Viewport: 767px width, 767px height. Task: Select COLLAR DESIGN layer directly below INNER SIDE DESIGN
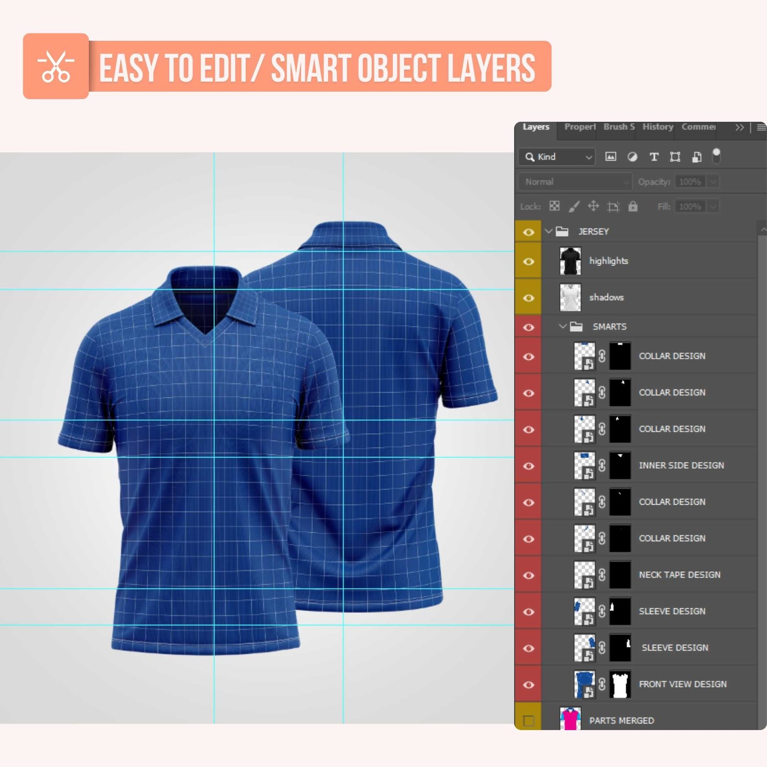click(x=672, y=502)
